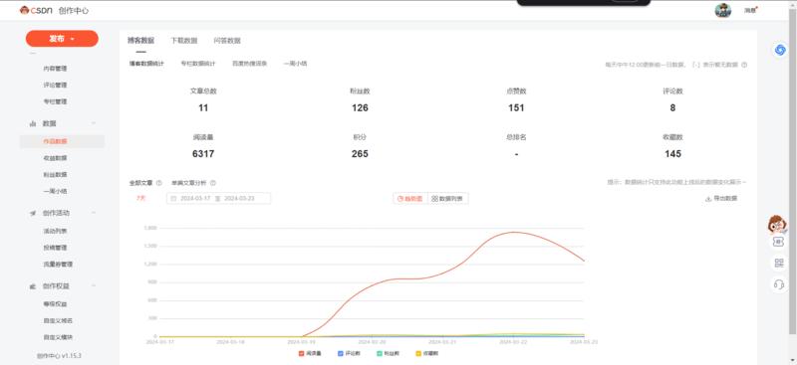Collapse the 创作活动 section chevron
The height and width of the screenshot is (365, 797).
[94, 213]
